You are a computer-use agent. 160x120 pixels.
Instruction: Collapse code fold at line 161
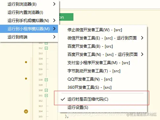click(x=46, y=95)
